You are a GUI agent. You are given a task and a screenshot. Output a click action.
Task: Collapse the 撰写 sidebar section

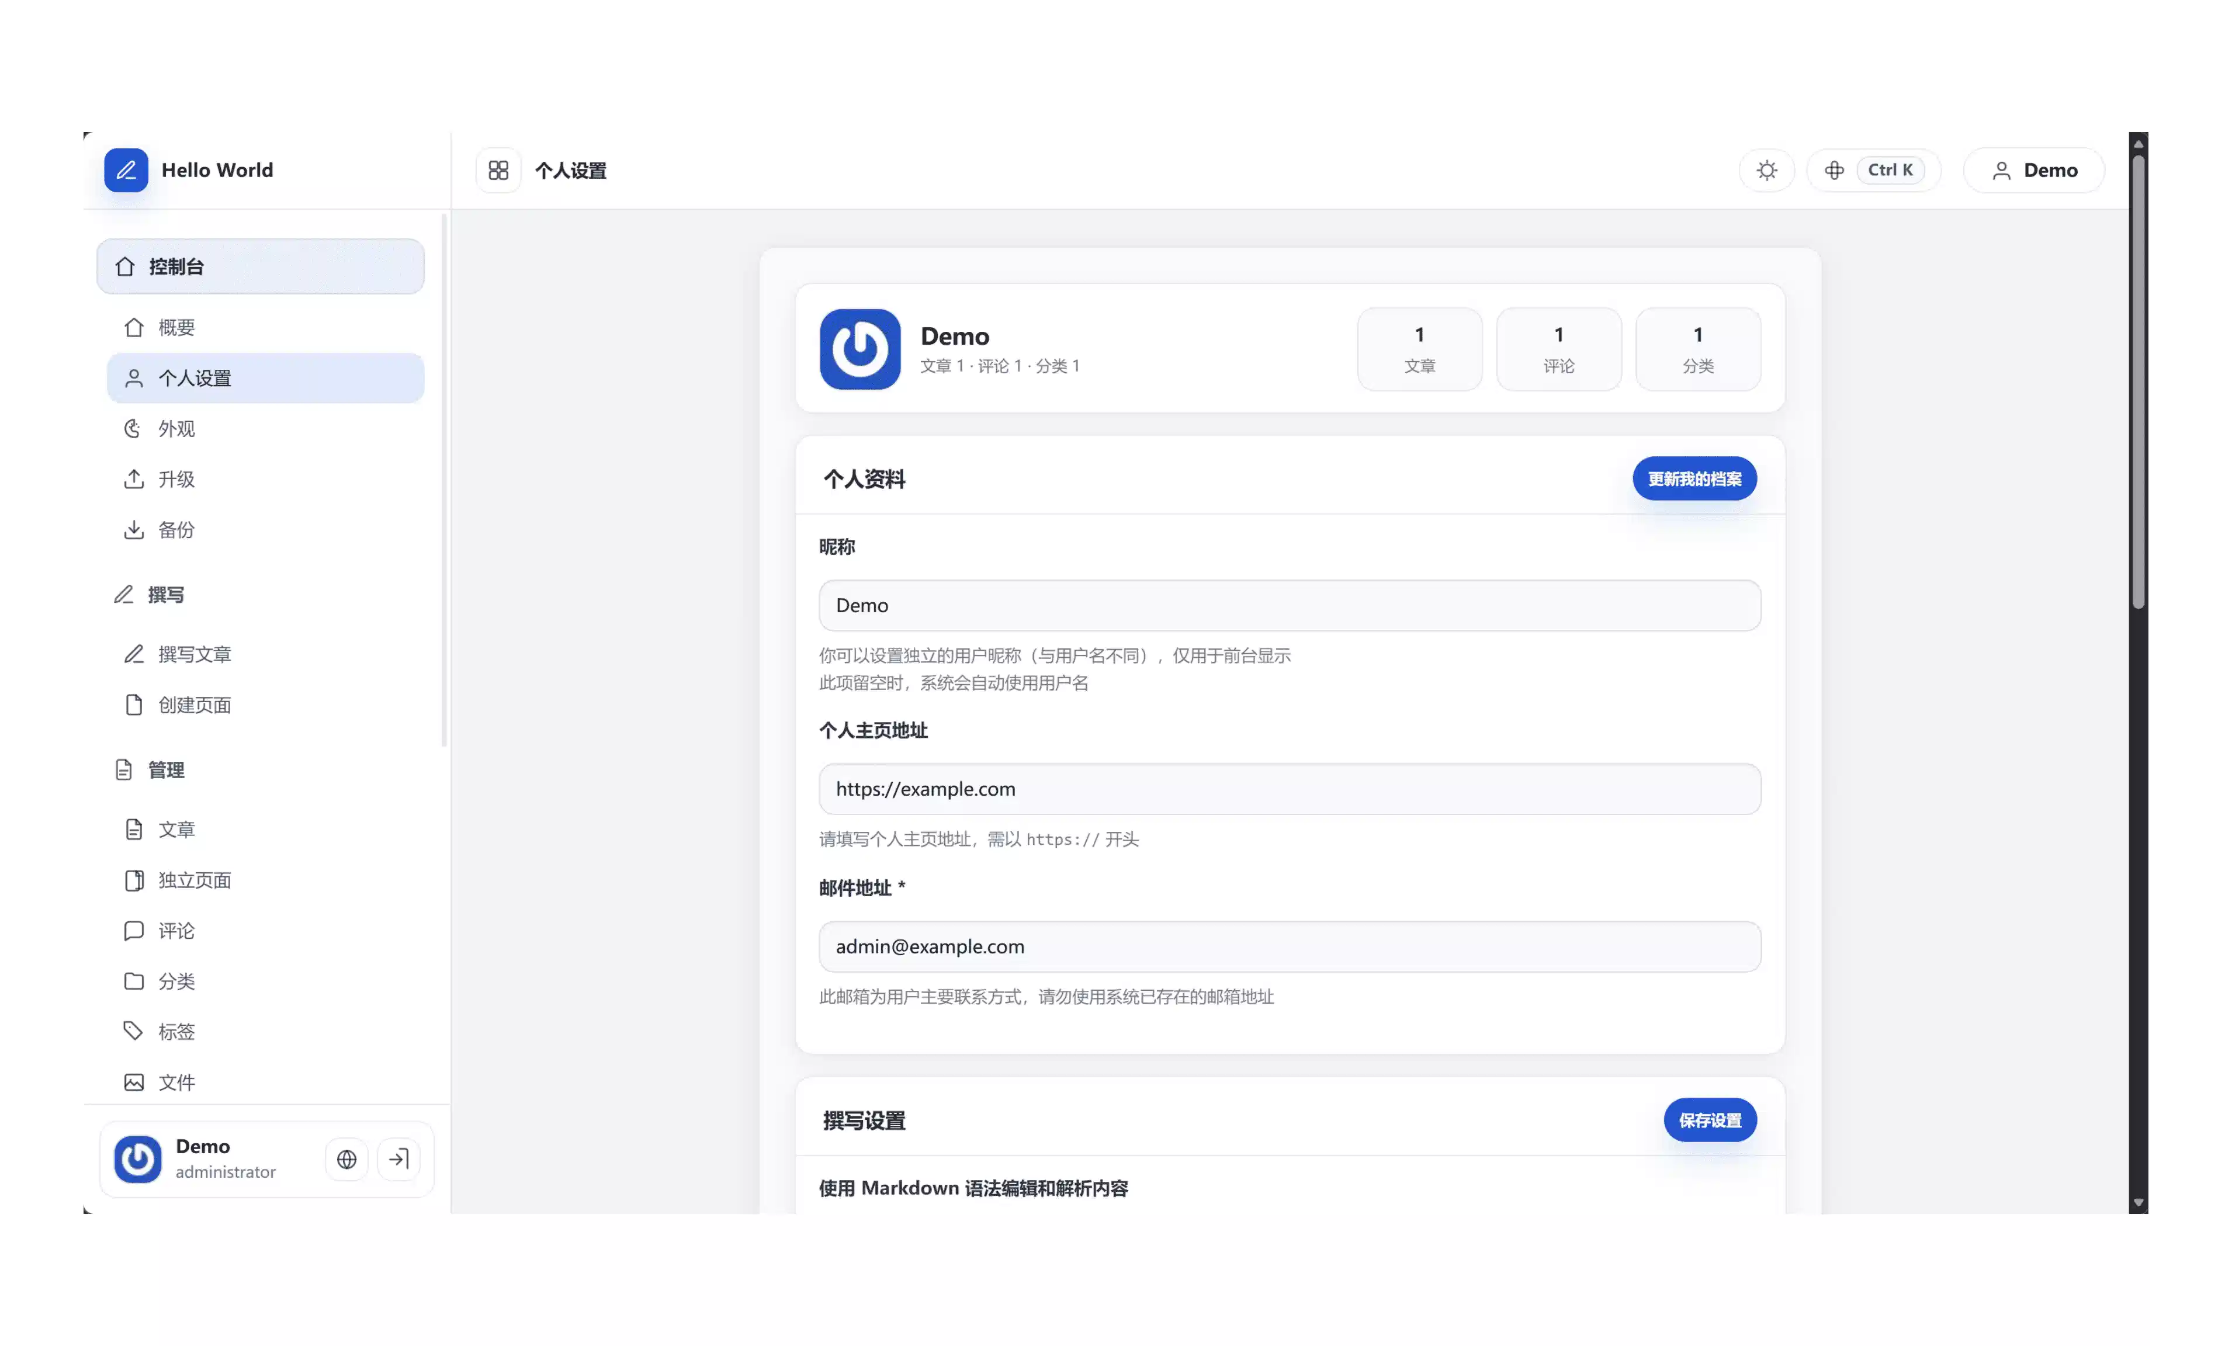click(x=261, y=594)
